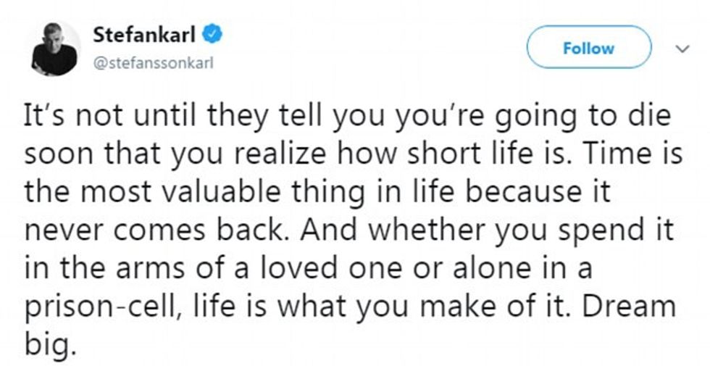Click the blue verified badge next to Stefankarl
This screenshot has width=710, height=366.
tap(212, 34)
